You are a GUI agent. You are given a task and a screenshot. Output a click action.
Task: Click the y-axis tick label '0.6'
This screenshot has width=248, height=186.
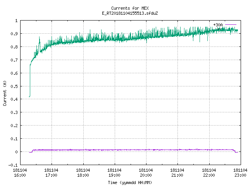(14, 73)
